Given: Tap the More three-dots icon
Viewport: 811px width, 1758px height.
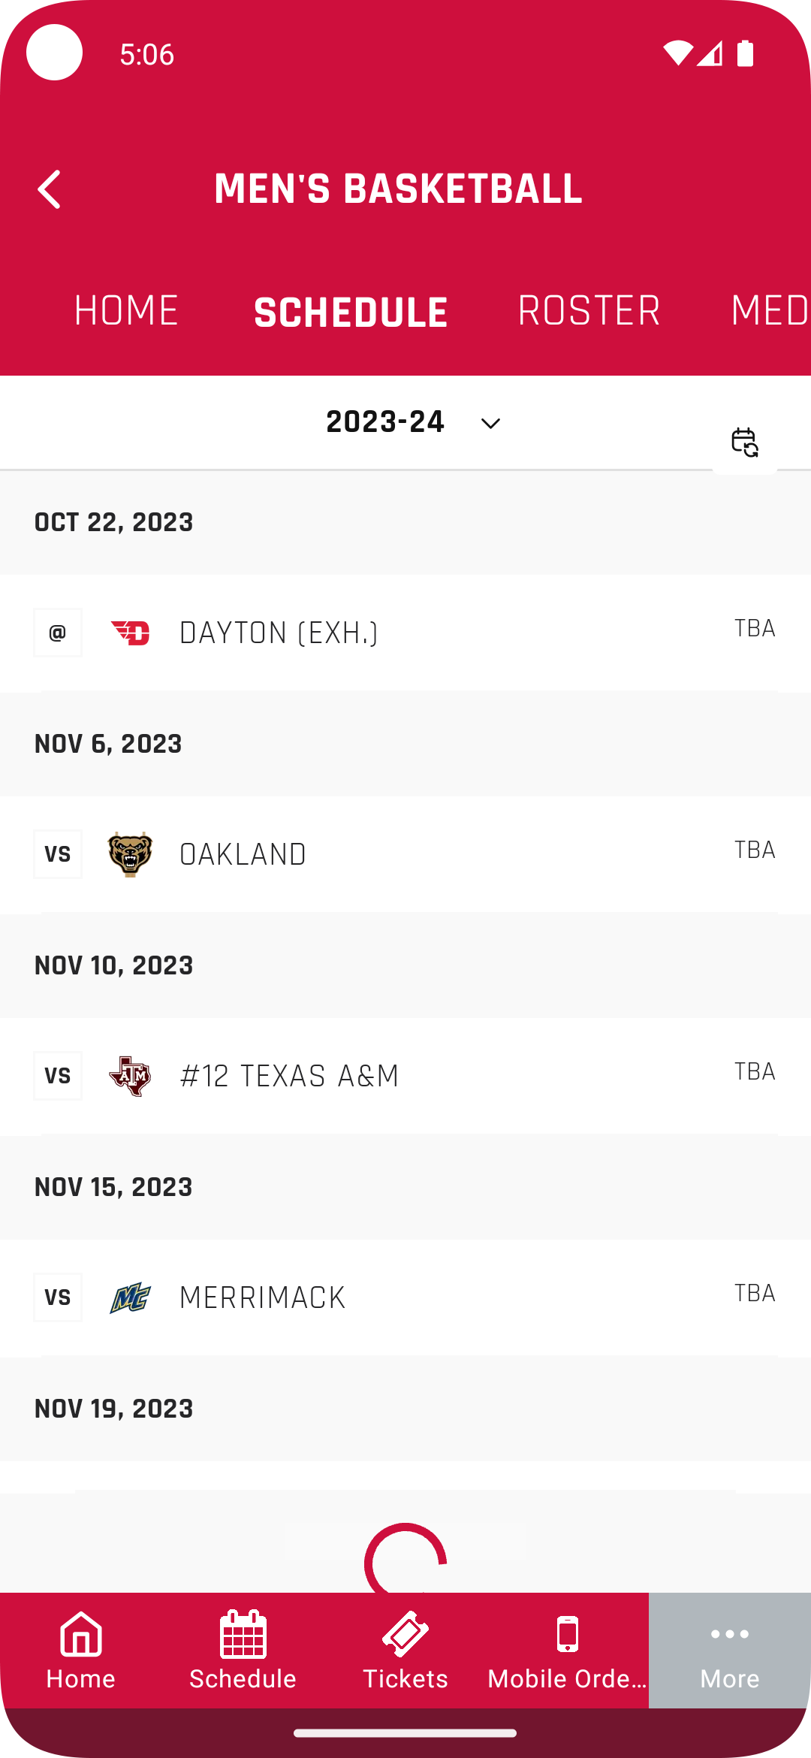Looking at the screenshot, I should point(729,1634).
